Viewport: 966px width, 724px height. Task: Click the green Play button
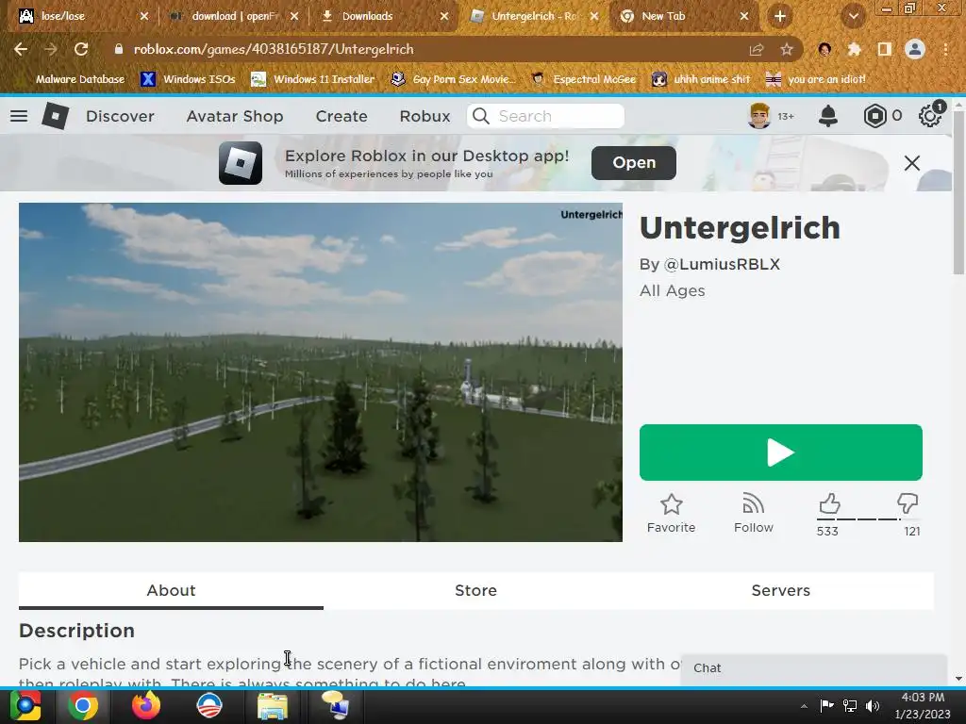(780, 452)
